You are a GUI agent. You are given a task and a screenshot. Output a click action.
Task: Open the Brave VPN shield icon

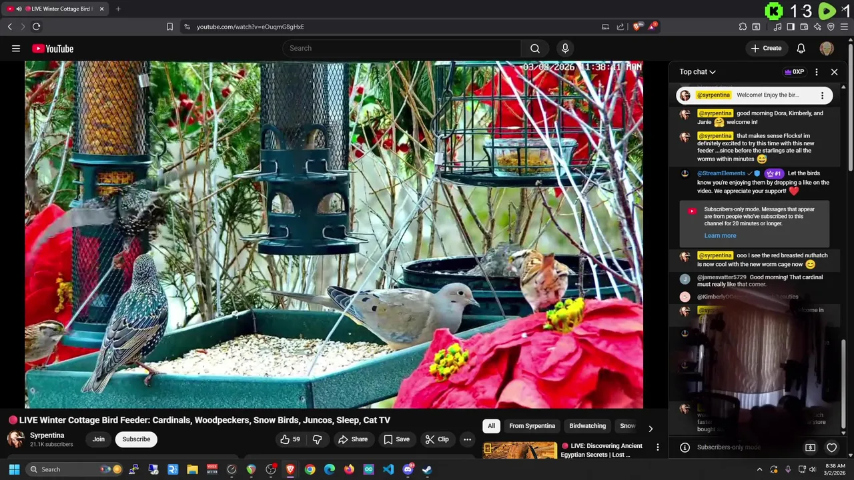coord(831,27)
